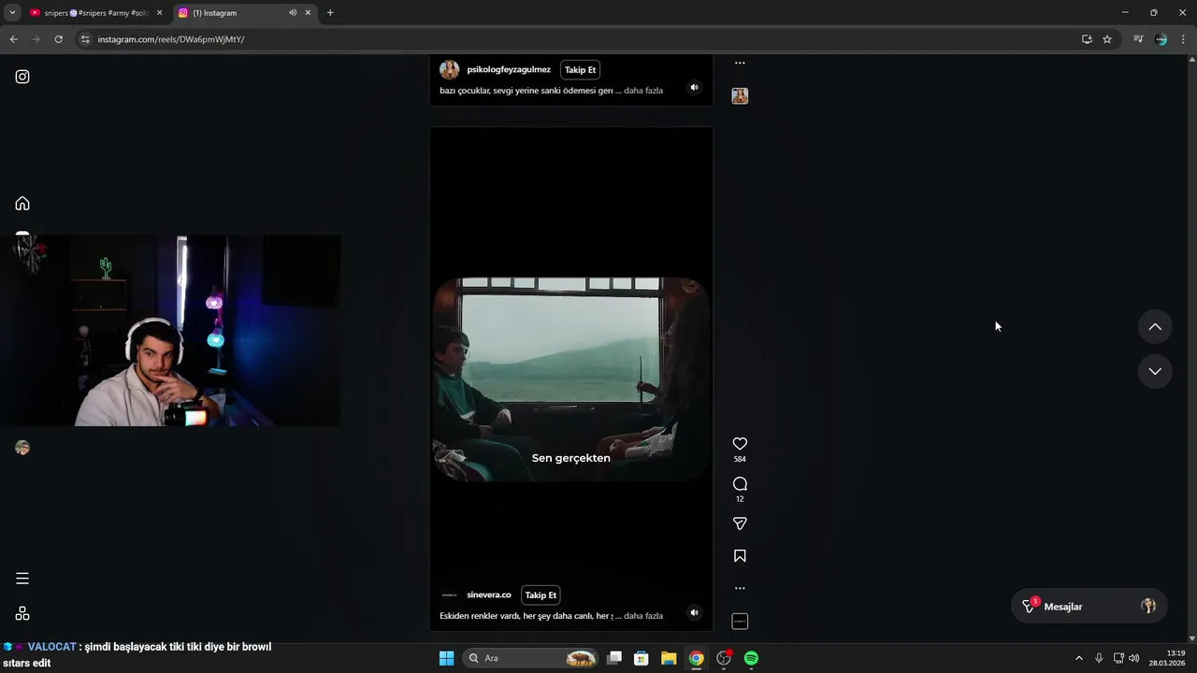The width and height of the screenshot is (1197, 673).
Task: Close the Instagram browser tab
Action: 308,13
